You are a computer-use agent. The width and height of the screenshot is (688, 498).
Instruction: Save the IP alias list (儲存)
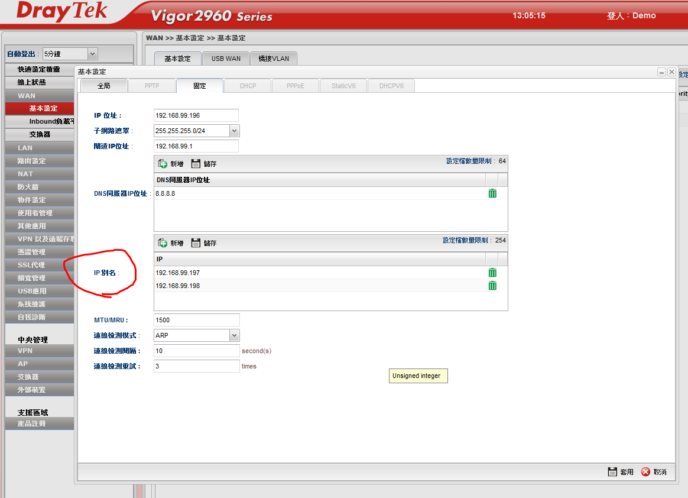204,243
